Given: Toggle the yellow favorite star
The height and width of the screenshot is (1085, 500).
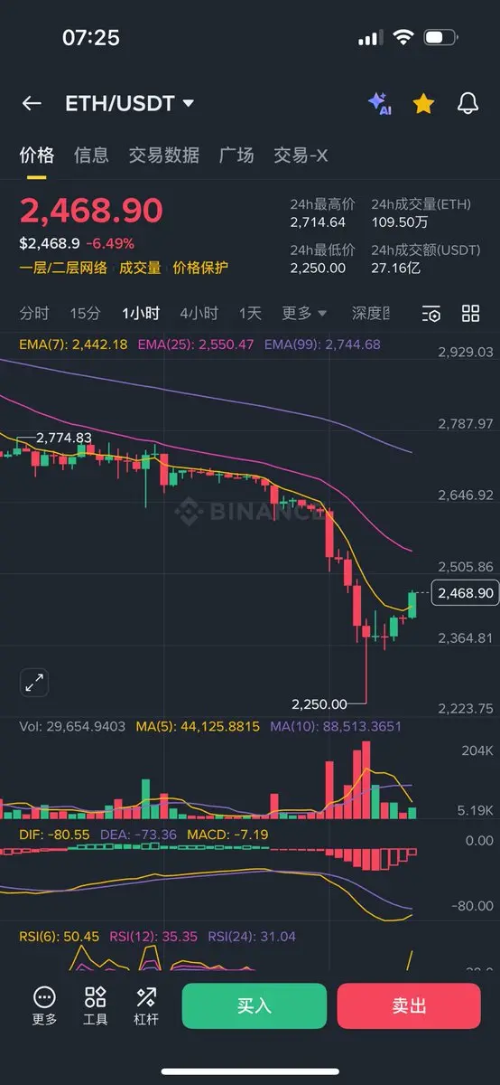Looking at the screenshot, I should 423,104.
